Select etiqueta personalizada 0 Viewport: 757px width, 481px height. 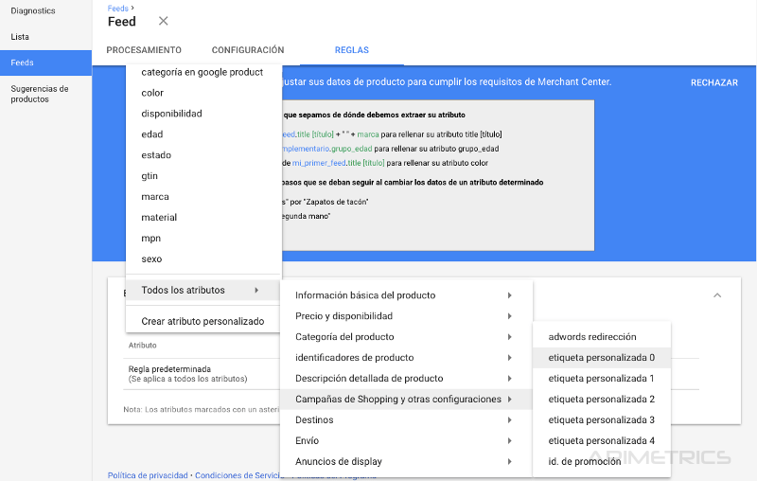(602, 357)
